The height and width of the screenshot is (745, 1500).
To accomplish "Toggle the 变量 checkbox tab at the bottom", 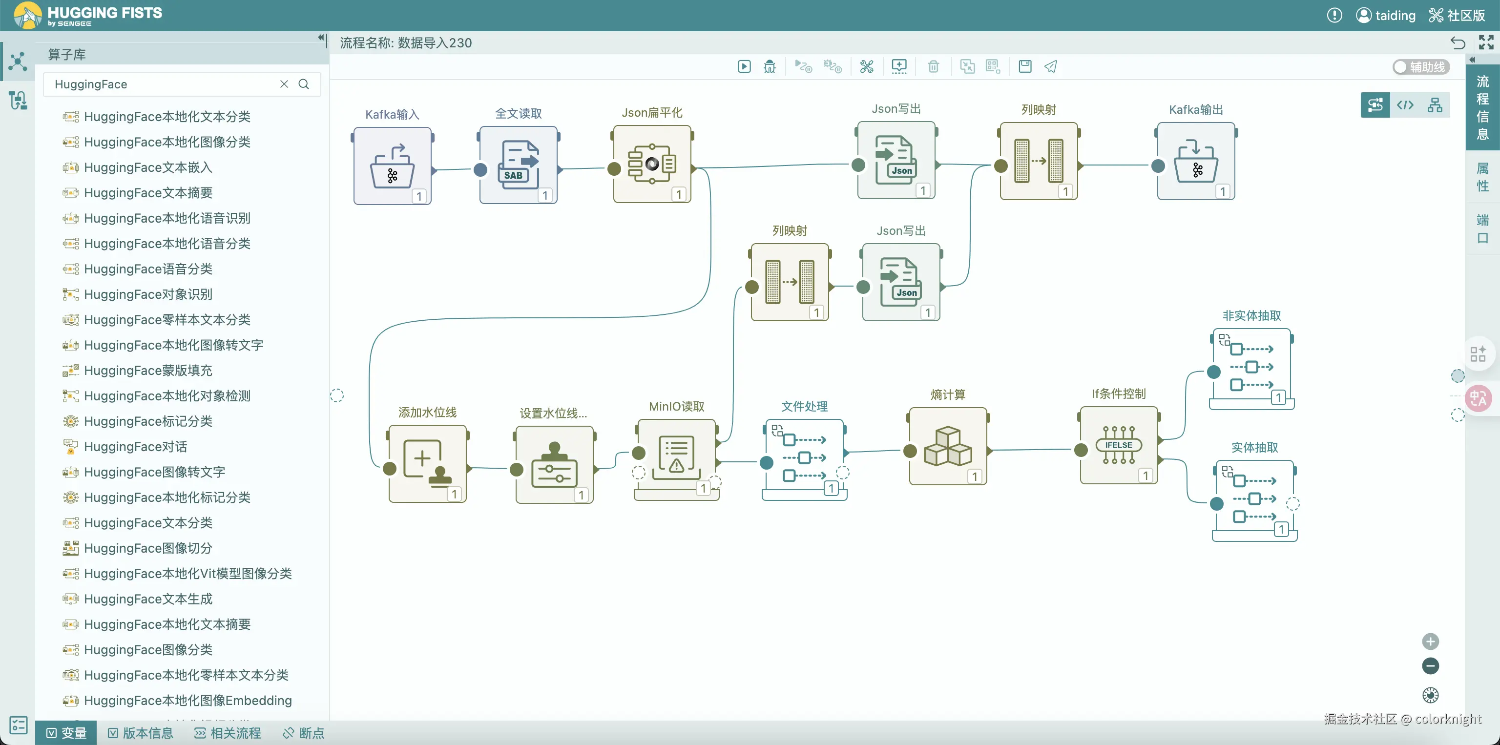I will click(66, 733).
